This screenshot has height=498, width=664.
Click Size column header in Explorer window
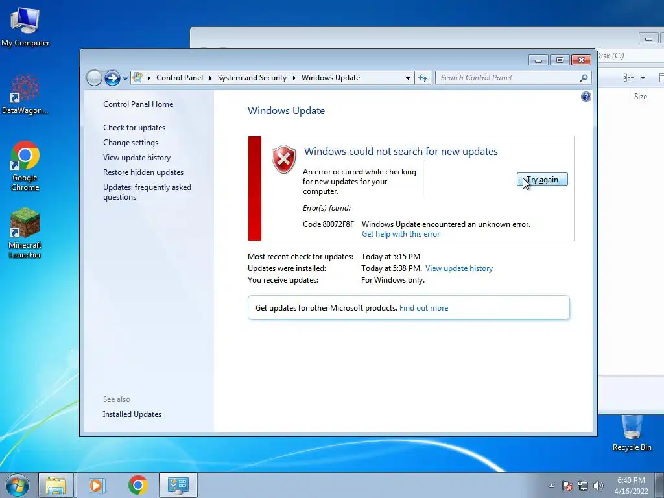[640, 97]
